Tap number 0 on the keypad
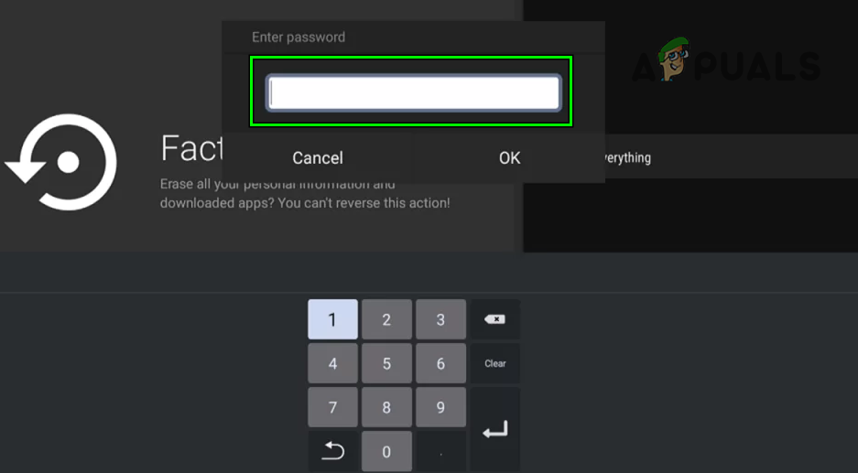 click(386, 451)
